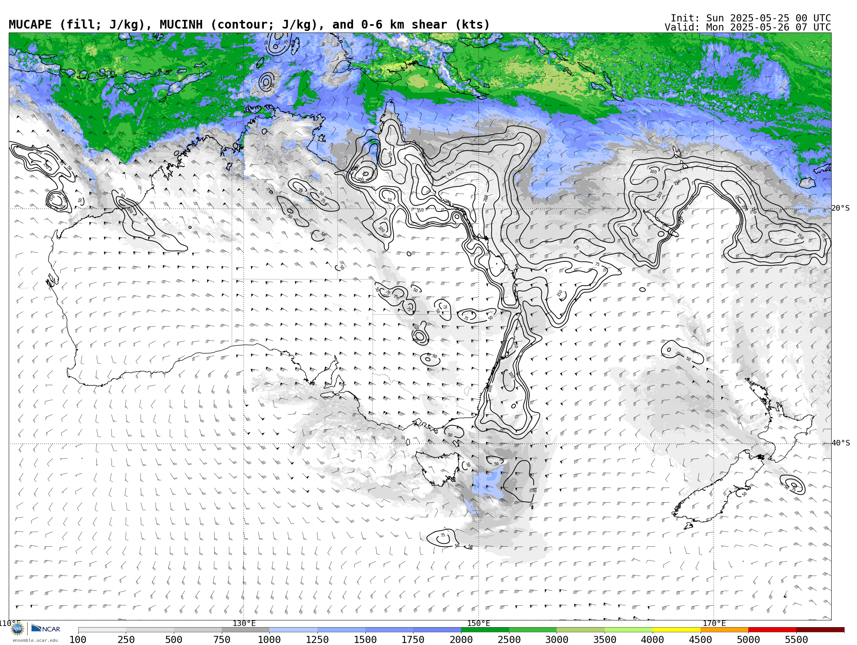Click the colorbar label 3000
This screenshot has width=857, height=645.
point(557,639)
